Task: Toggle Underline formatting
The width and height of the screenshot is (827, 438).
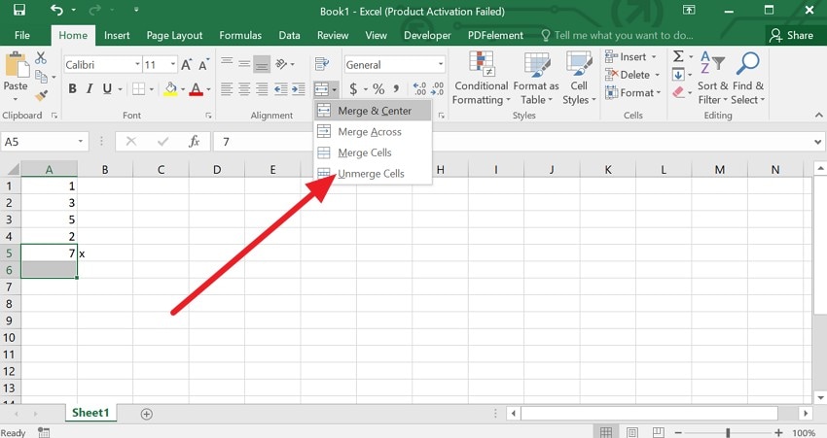Action: (107, 89)
